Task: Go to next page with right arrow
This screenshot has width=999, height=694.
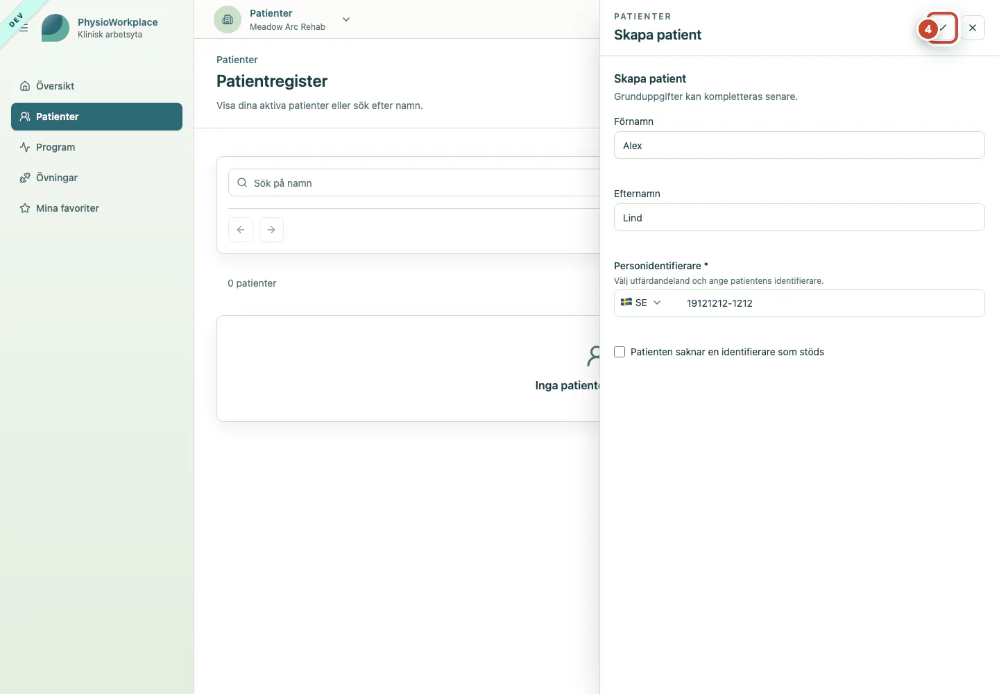Action: click(x=271, y=230)
